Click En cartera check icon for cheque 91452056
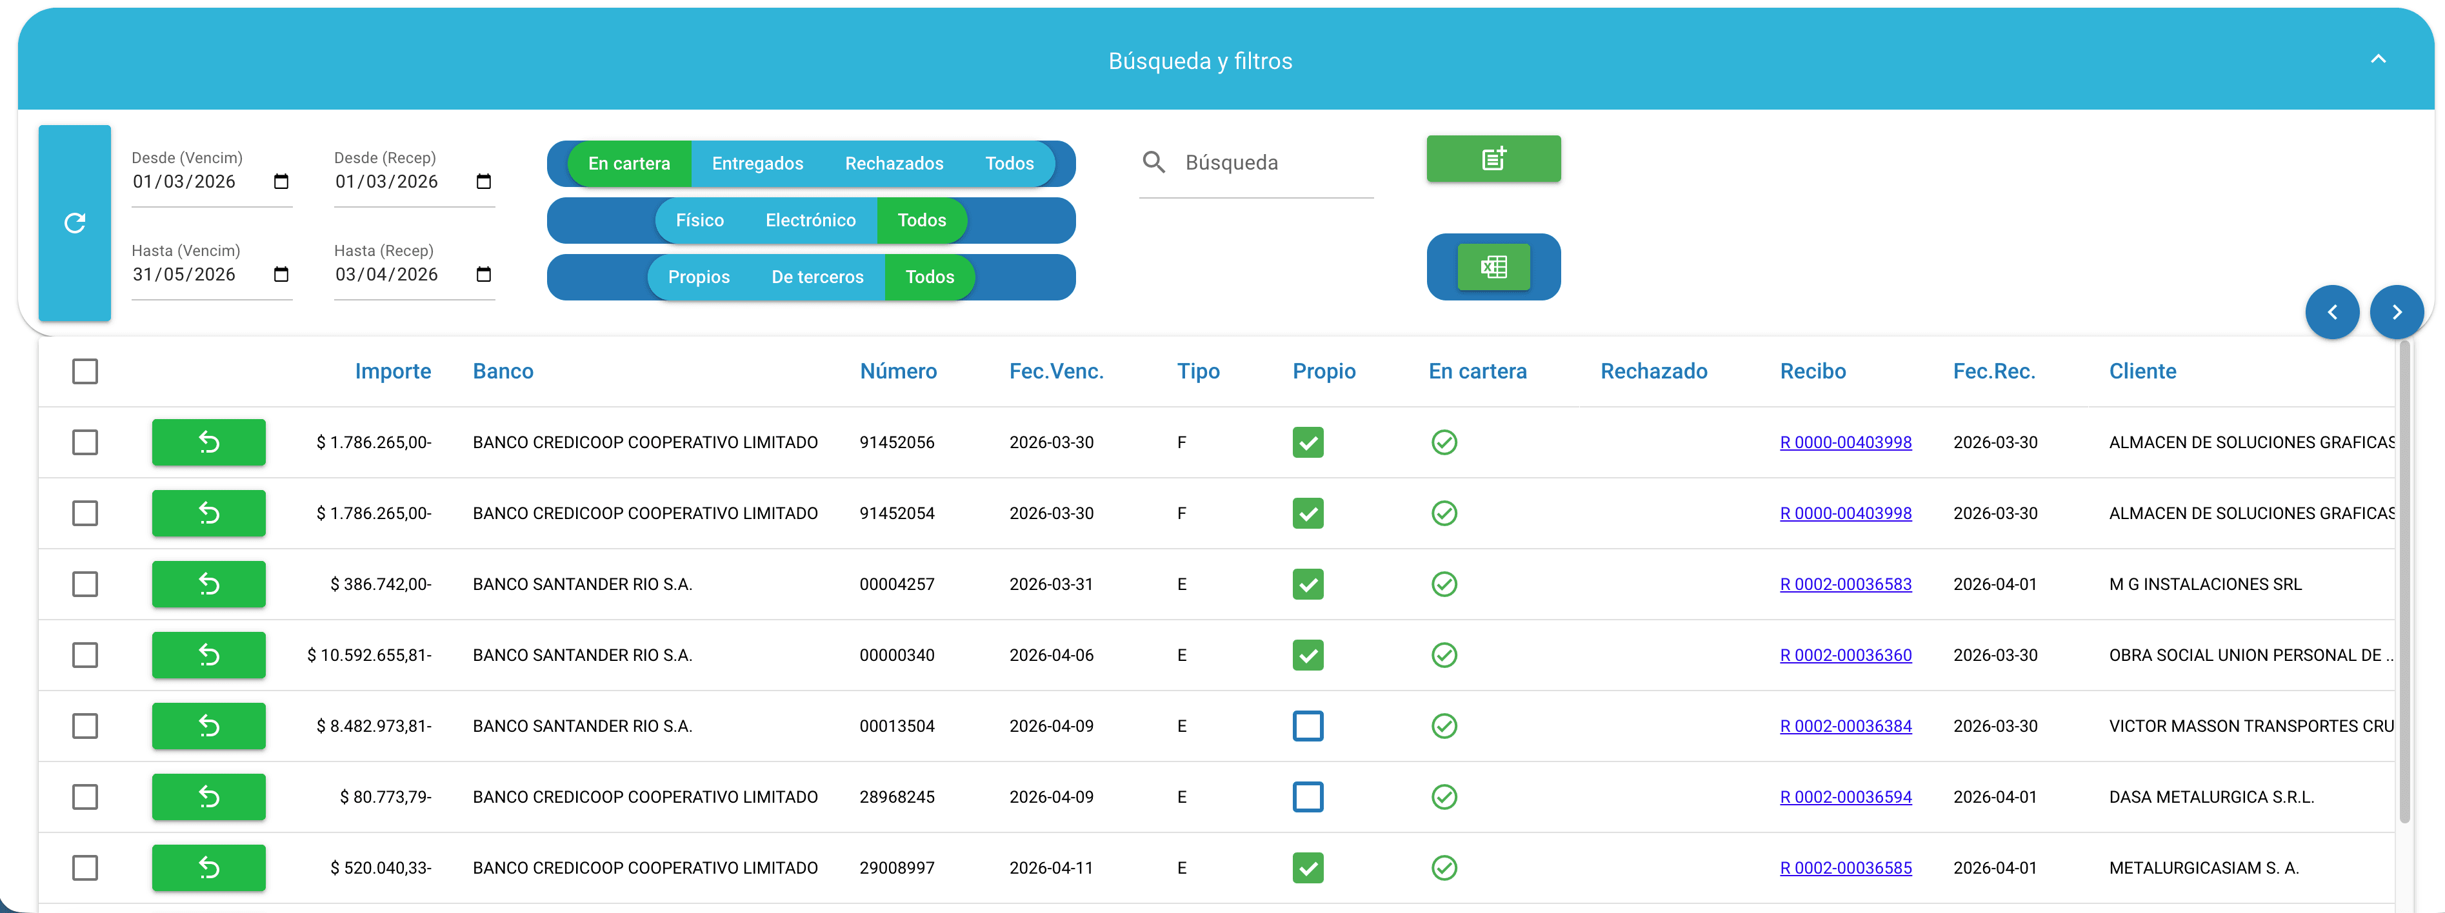The height and width of the screenshot is (913, 2445). point(1444,442)
